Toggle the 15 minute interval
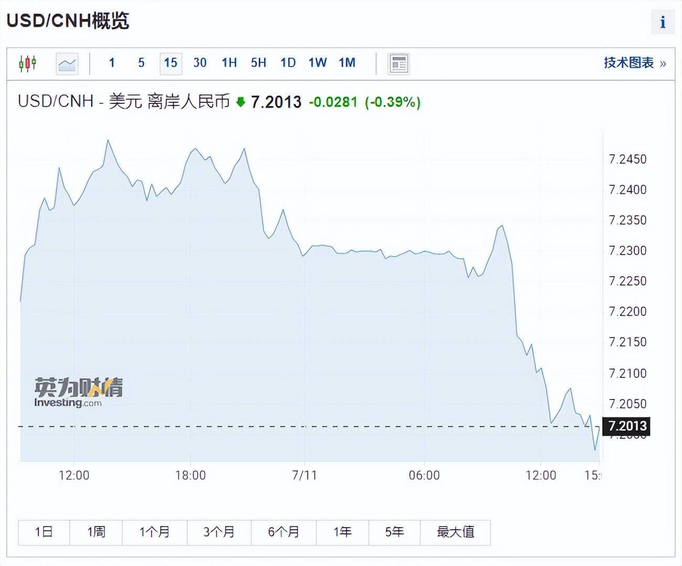The height and width of the screenshot is (566, 682). click(x=170, y=63)
